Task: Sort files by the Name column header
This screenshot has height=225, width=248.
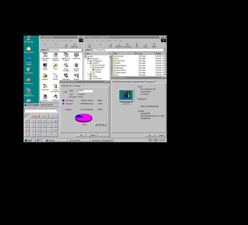Action: point(121,53)
